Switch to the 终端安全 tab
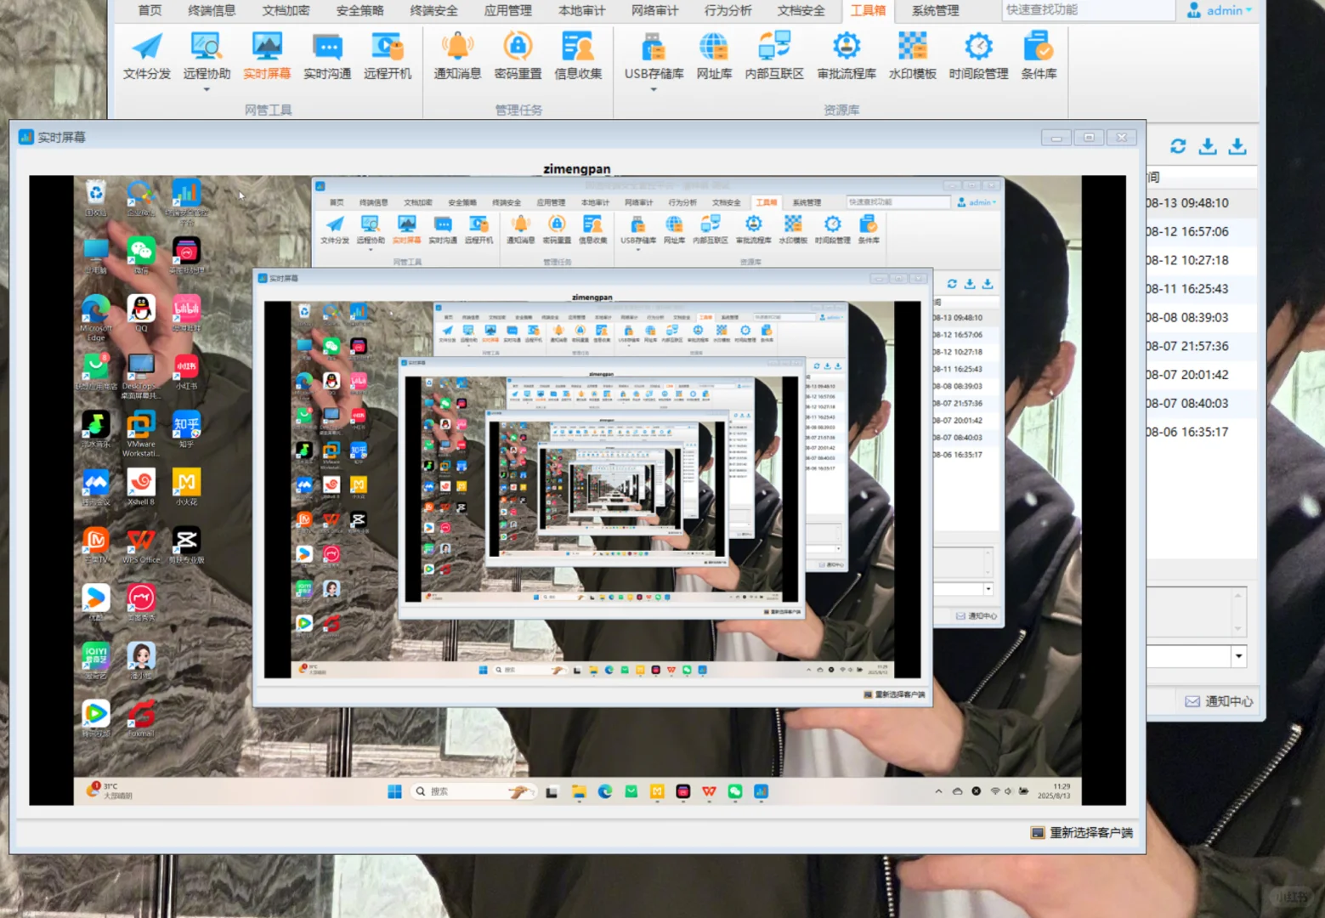The image size is (1325, 918). tap(433, 10)
